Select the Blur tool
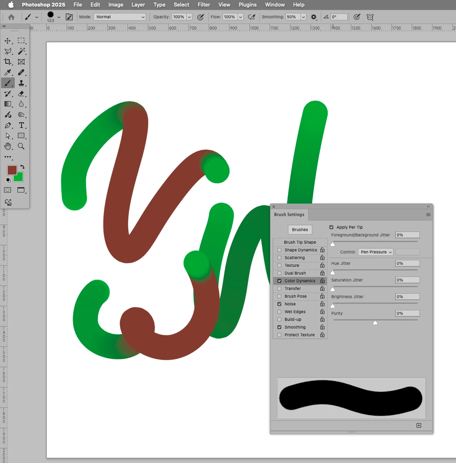Viewport: 456px width, 463px height. [x=21, y=104]
